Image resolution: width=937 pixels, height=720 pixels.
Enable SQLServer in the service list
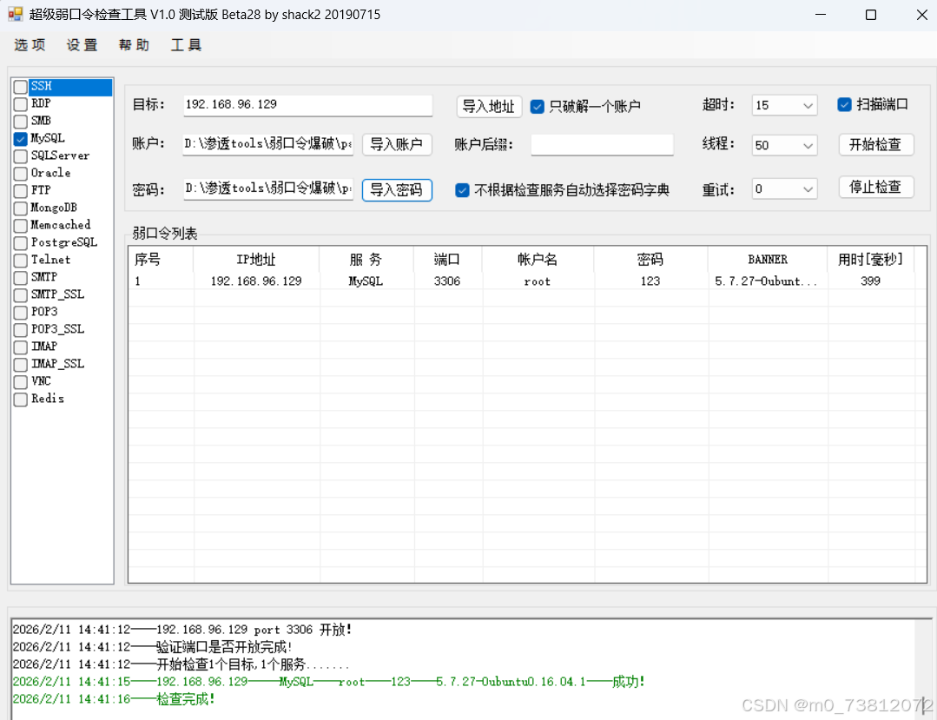(20, 156)
